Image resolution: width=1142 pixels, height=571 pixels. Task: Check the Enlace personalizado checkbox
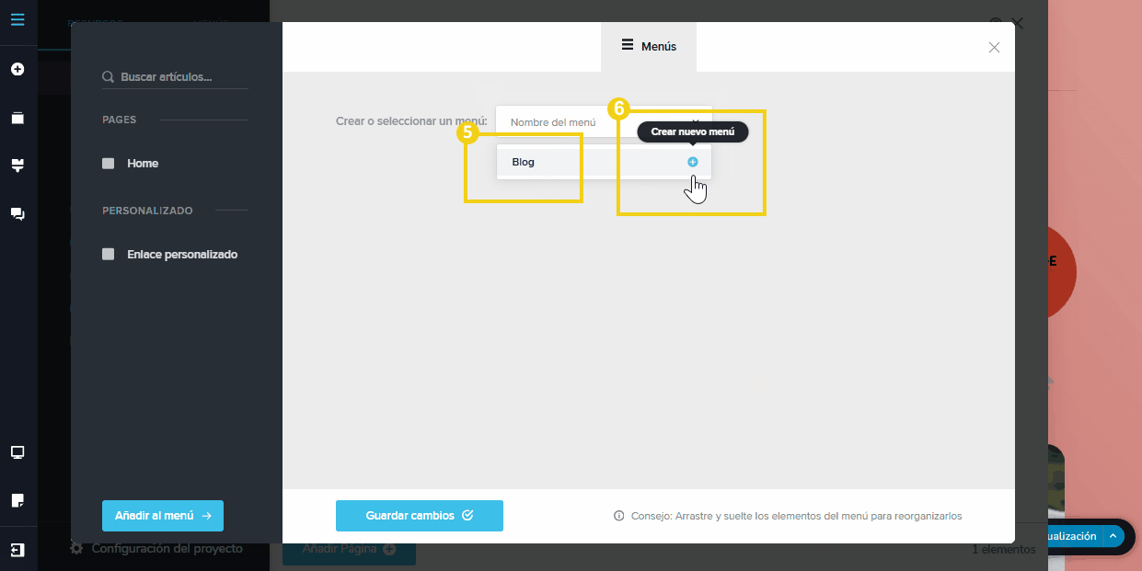(x=109, y=255)
